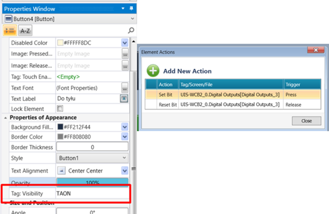This screenshot has width=329, height=214.
Task: Pin the Properties Window
Action: click(131, 8)
